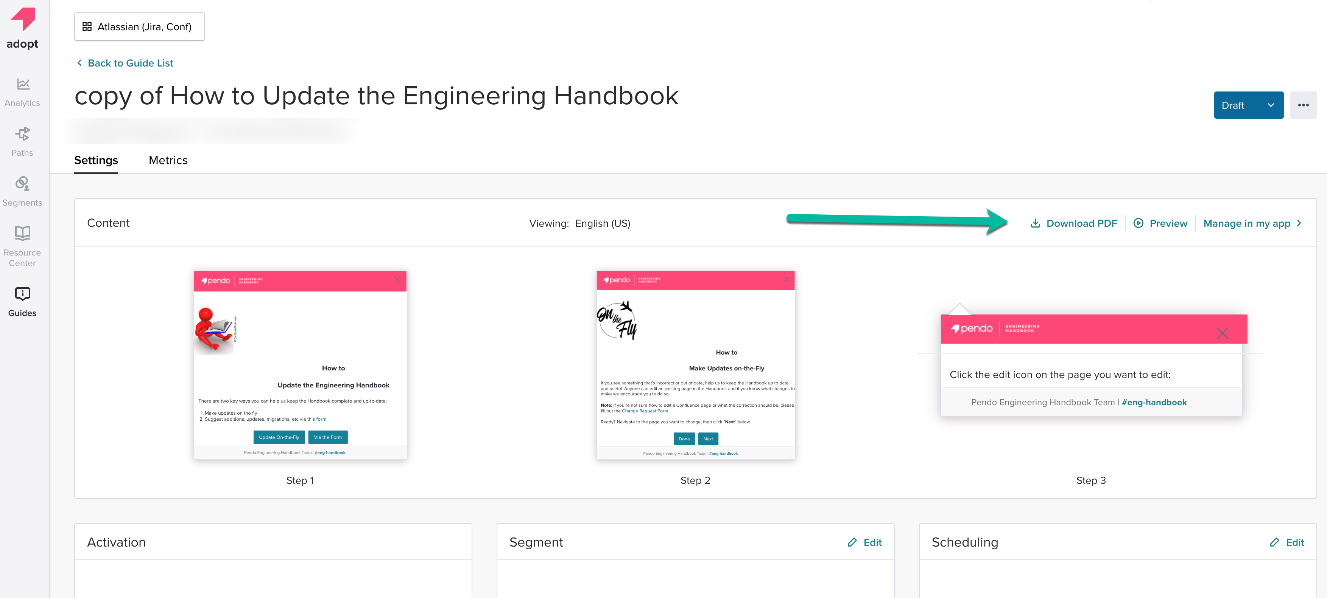Click the Change Request Form link in Step 2
1327x598 pixels.
tap(645, 411)
